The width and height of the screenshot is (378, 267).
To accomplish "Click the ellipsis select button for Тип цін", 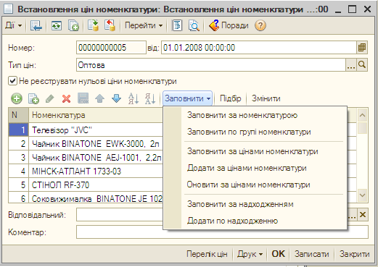I will tap(351, 65).
